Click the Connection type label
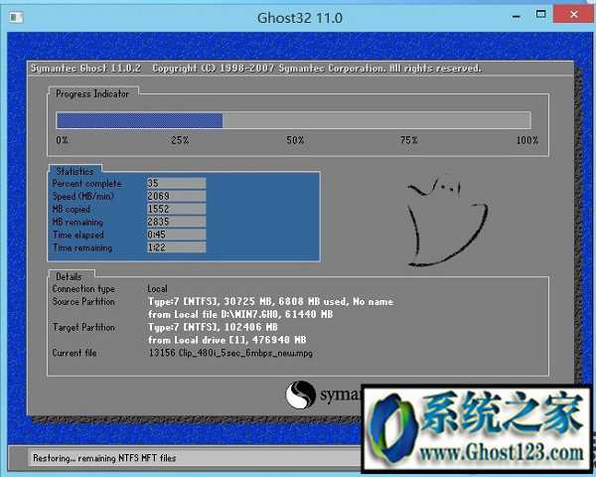The width and height of the screenshot is (596, 477). coord(83,289)
